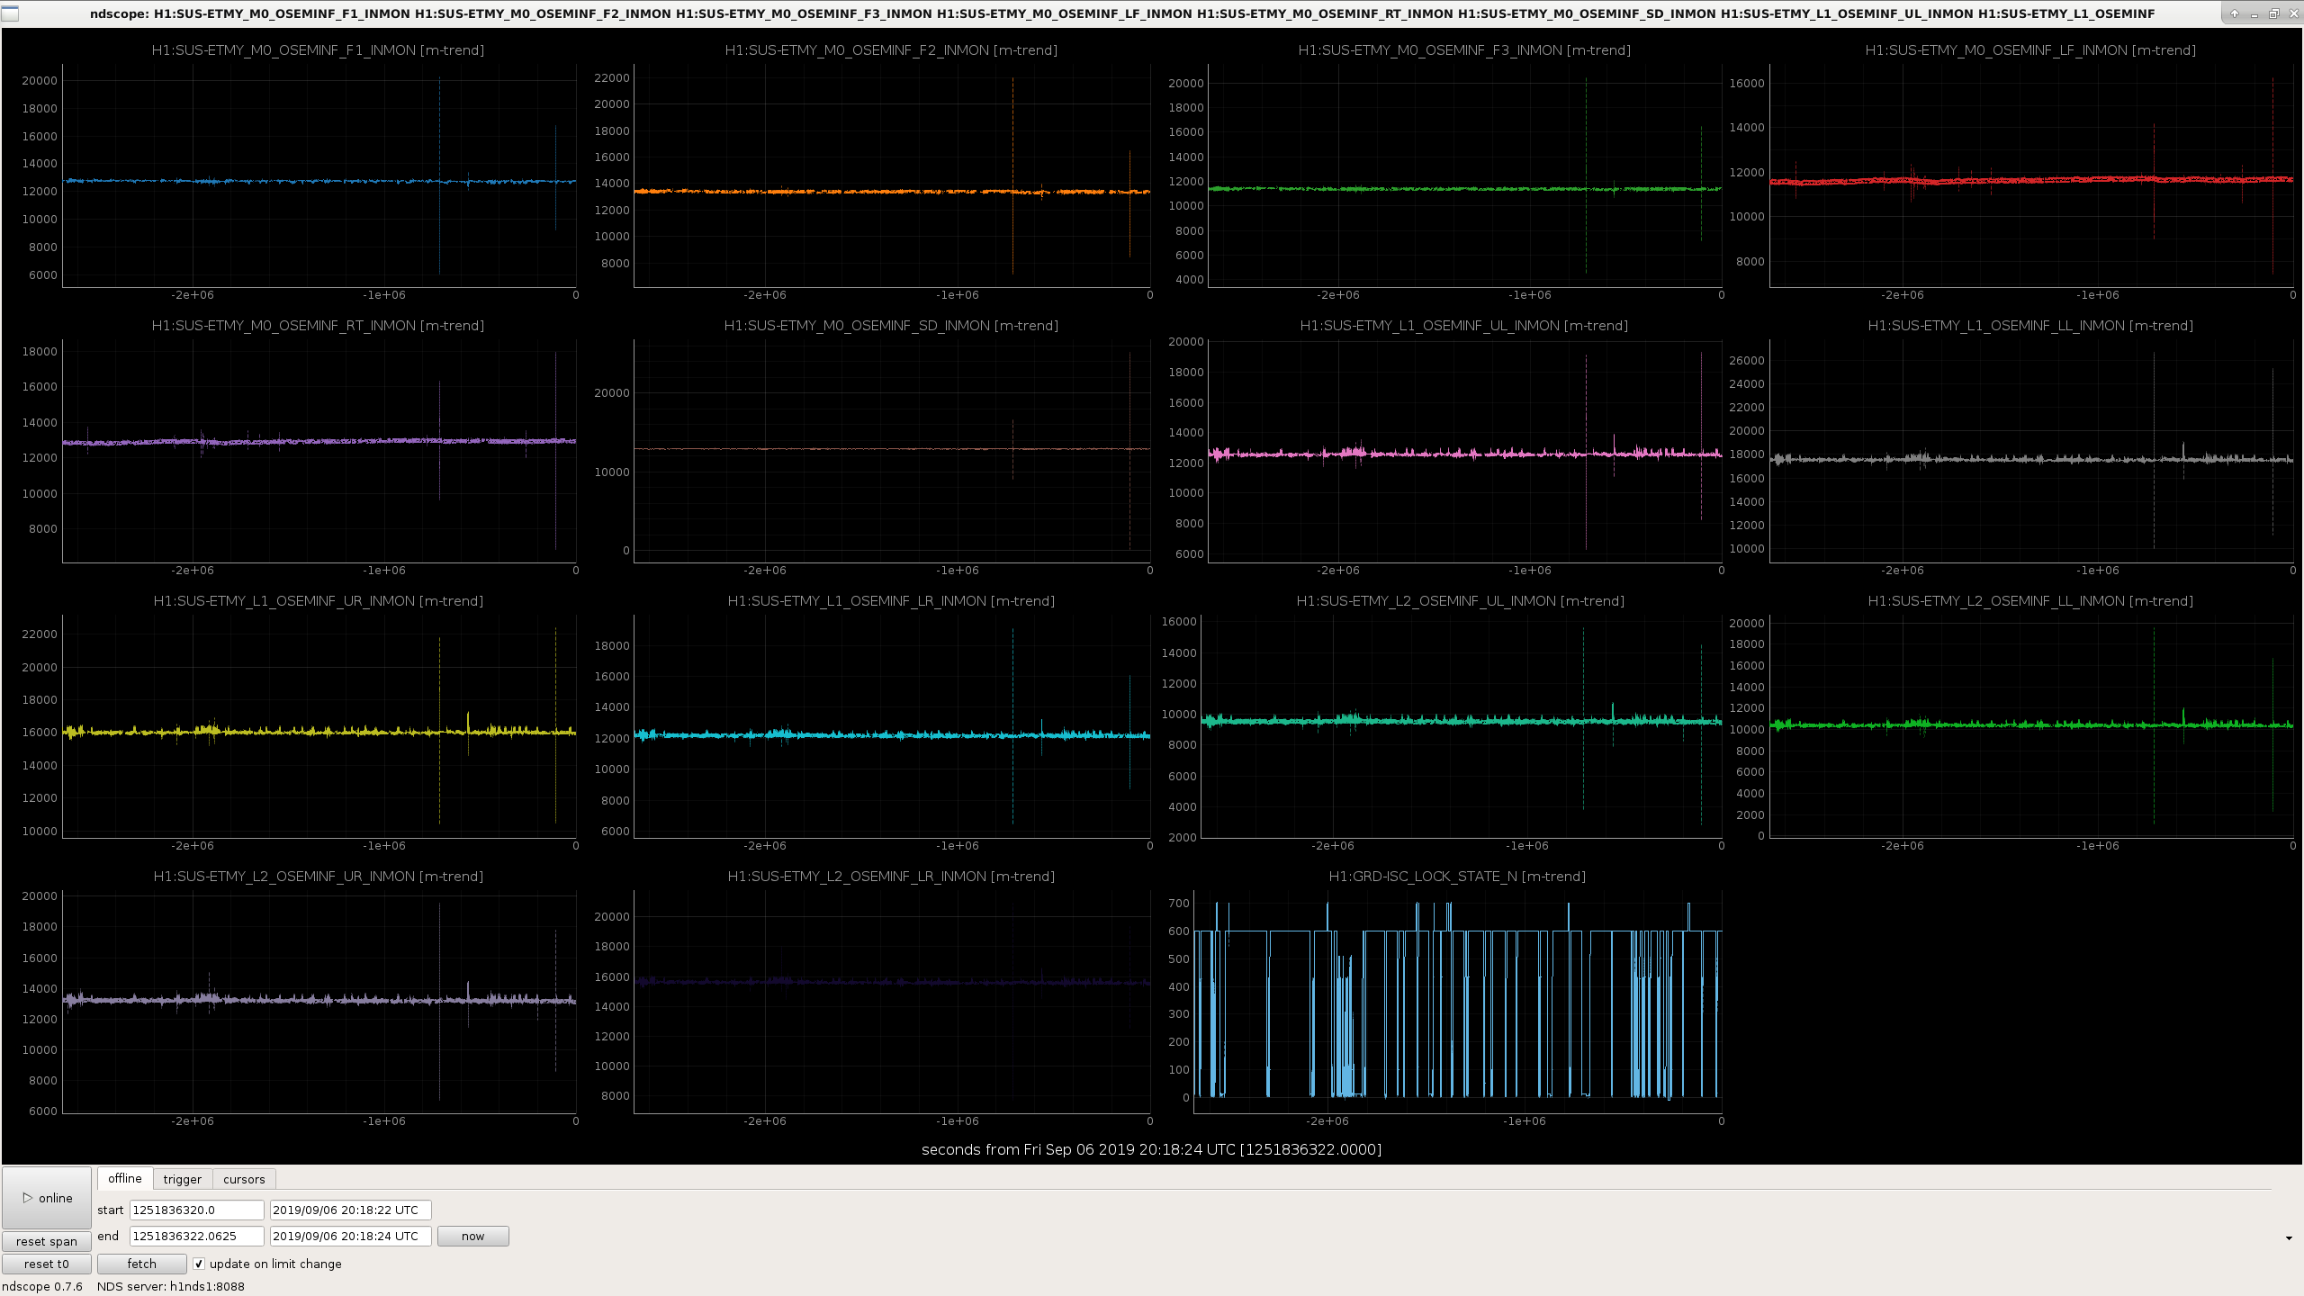Restore the ndscope window size

[2273, 13]
